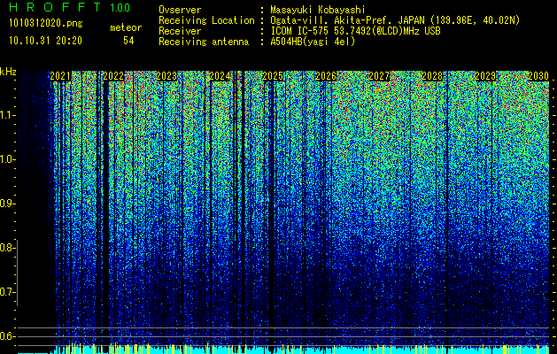Image resolution: width=557 pixels, height=354 pixels.
Task: Click the Receiving antenna field label
Action: tap(204, 42)
